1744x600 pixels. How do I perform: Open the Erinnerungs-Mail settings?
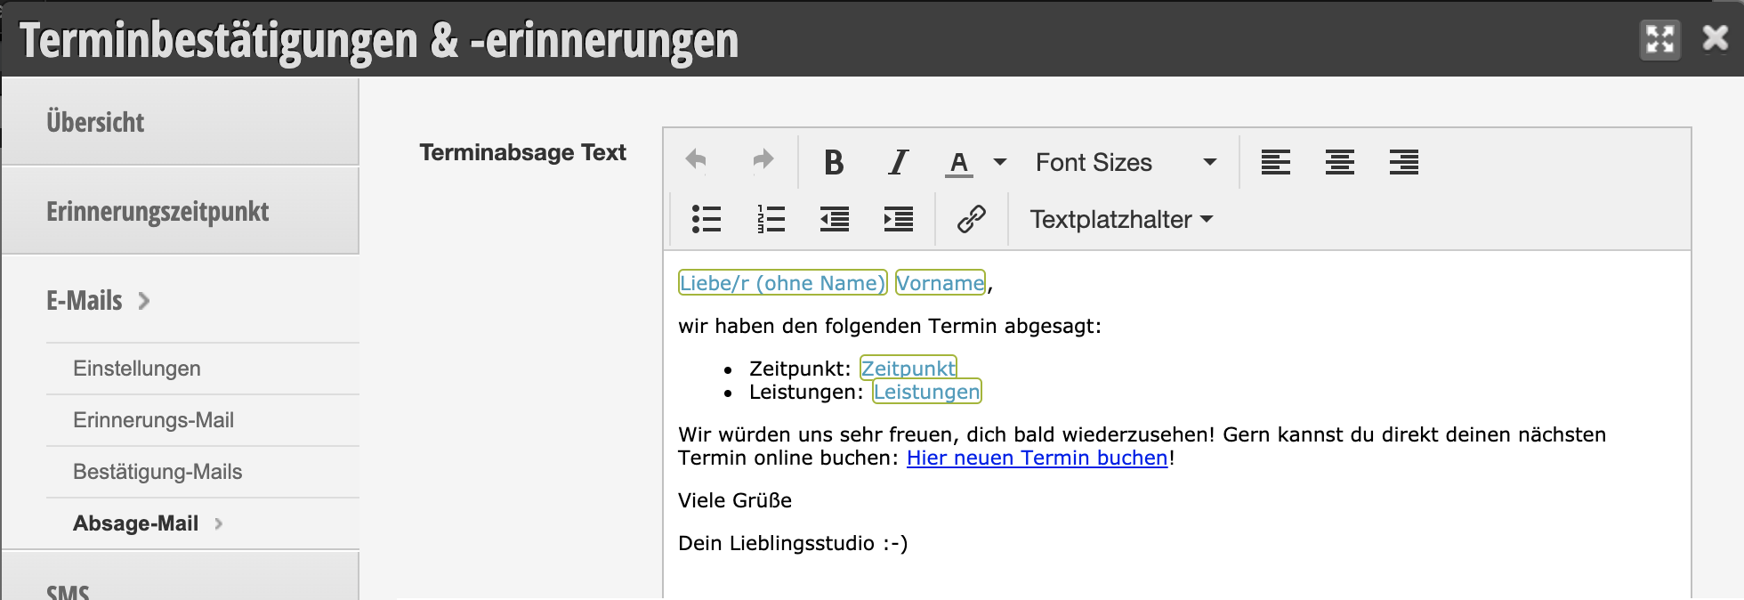coord(203,420)
